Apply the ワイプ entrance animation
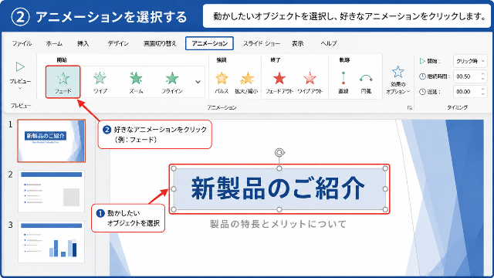Viewport: 494px width, 278px height. point(100,83)
